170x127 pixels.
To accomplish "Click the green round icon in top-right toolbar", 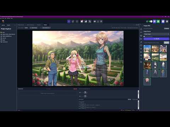I will pos(158,21).
